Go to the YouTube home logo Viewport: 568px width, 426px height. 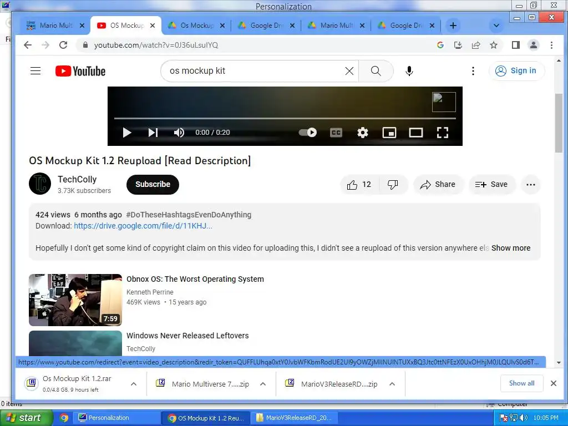tap(80, 71)
